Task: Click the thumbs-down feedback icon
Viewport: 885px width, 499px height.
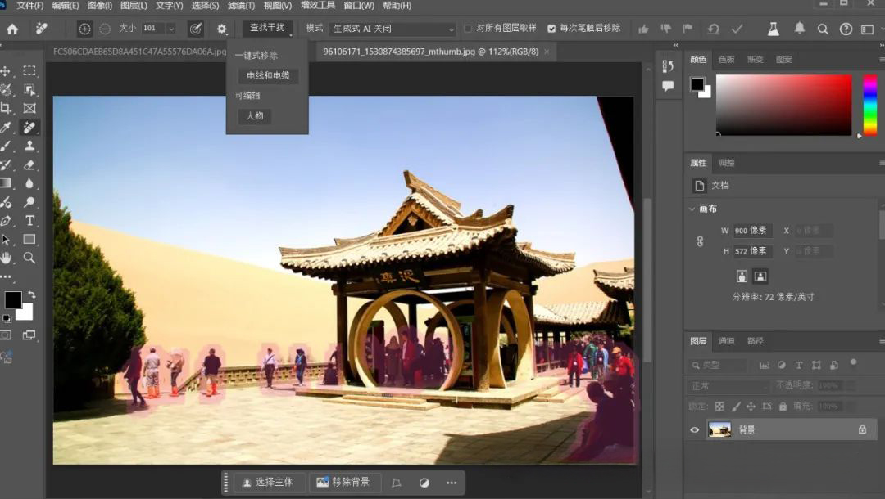Action: tap(666, 29)
